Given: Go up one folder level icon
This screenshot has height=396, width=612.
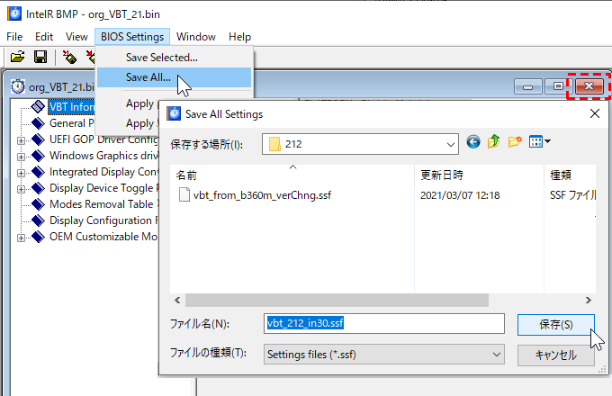Looking at the screenshot, I should (494, 142).
